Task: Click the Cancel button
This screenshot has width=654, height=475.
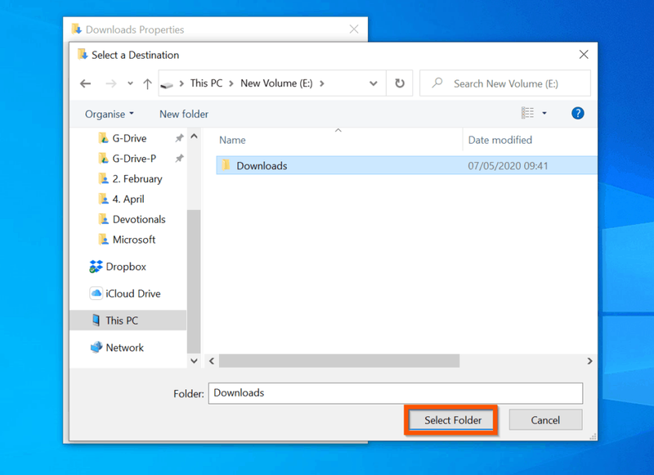Action: (x=545, y=420)
